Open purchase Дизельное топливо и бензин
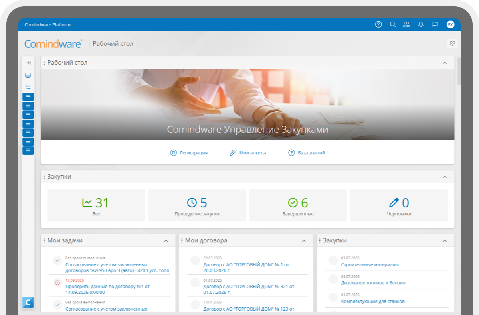The width and height of the screenshot is (479, 315). (373, 283)
